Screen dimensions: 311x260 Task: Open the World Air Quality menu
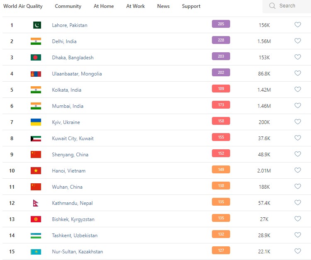click(23, 6)
